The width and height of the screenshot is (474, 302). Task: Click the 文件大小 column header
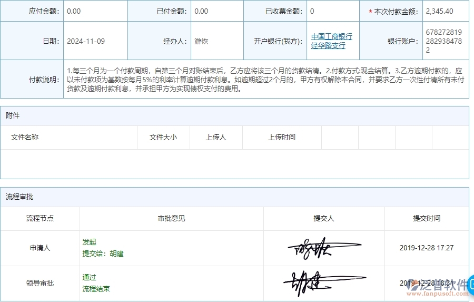point(163,137)
